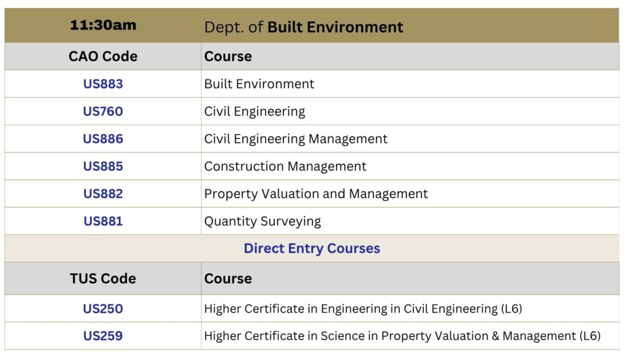Select Civil Engineering Management course text
Image resolution: width=628 pixels, height=353 pixels.
[296, 139]
